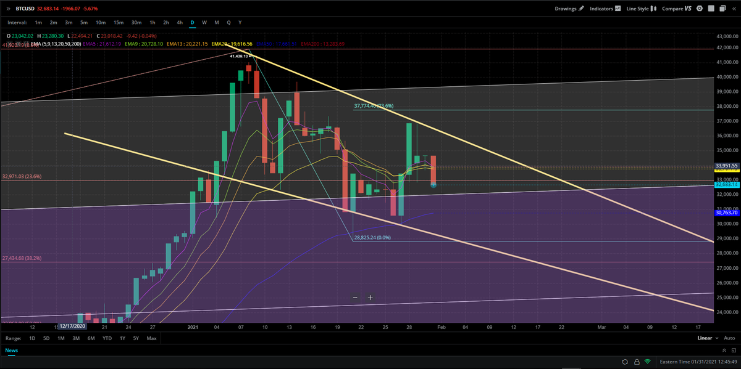
Task: Click the lock icon in status bar
Action: click(635, 362)
